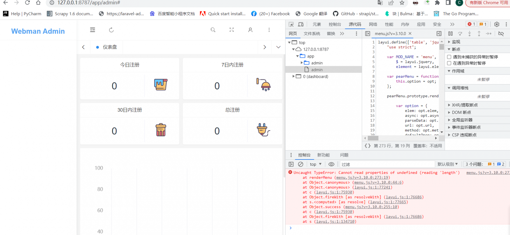Screen dimensions: 510x235
Task: Clear the console with the clear icon
Action: click(x=301, y=164)
